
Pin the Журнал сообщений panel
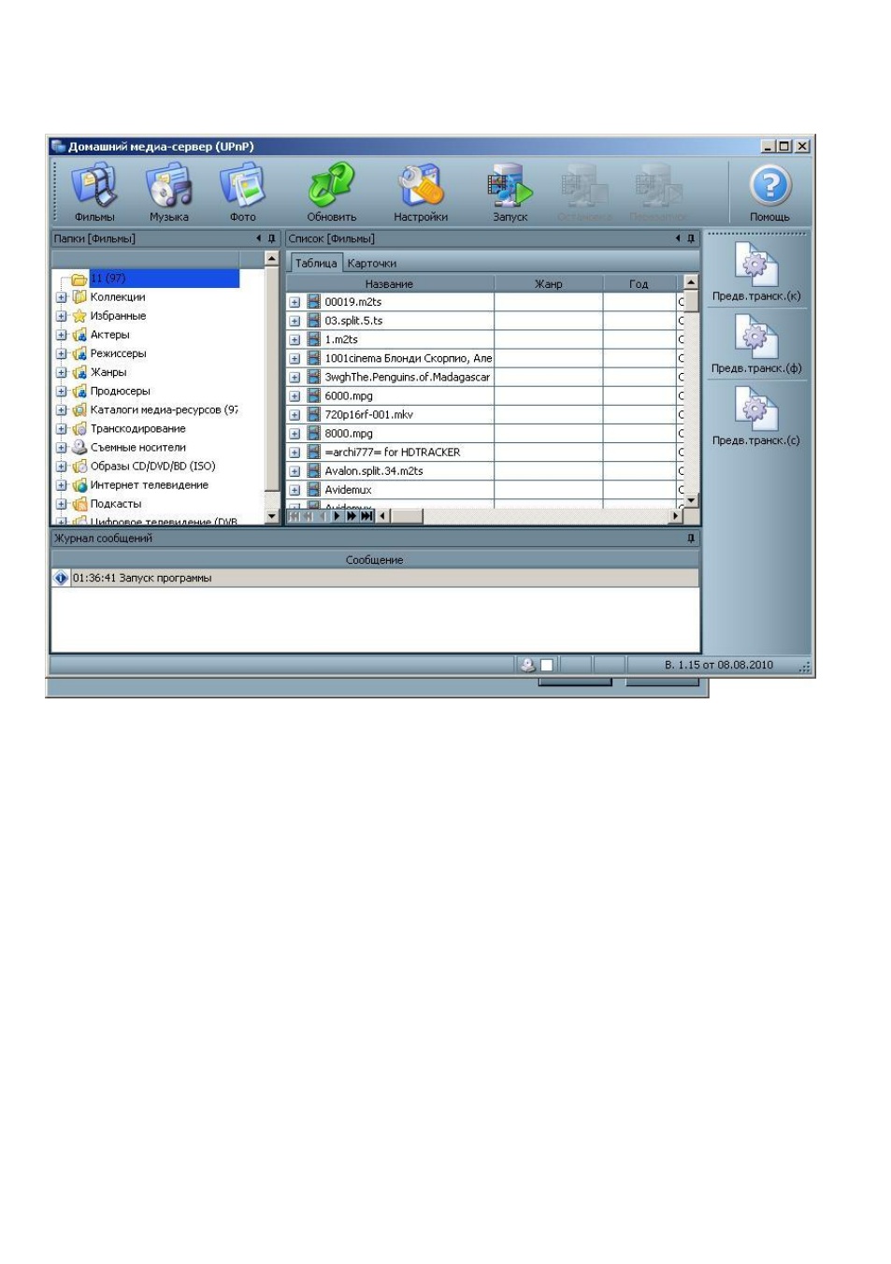tap(691, 539)
